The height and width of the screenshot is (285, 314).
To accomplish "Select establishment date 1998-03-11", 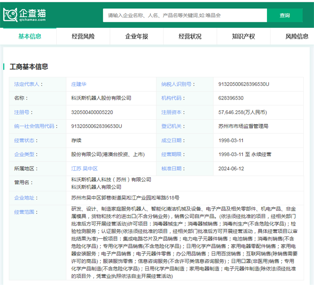I will pyautogui.click(x=231, y=140).
